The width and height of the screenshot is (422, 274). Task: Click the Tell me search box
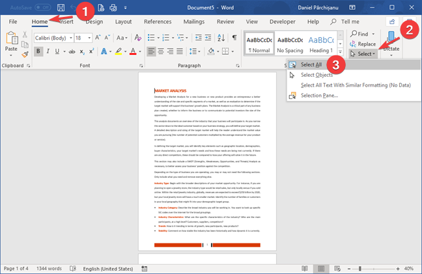(x=345, y=21)
